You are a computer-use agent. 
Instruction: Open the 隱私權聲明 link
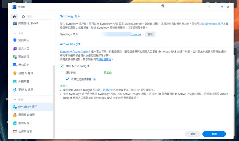click(x=105, y=59)
